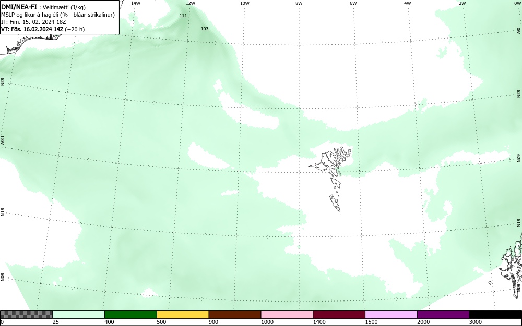522x326 pixels.
Task: Click the Veltimætti (J/kg) label
Action: (x=64, y=8)
